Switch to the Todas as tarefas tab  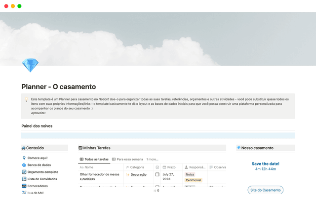[x=94, y=159]
